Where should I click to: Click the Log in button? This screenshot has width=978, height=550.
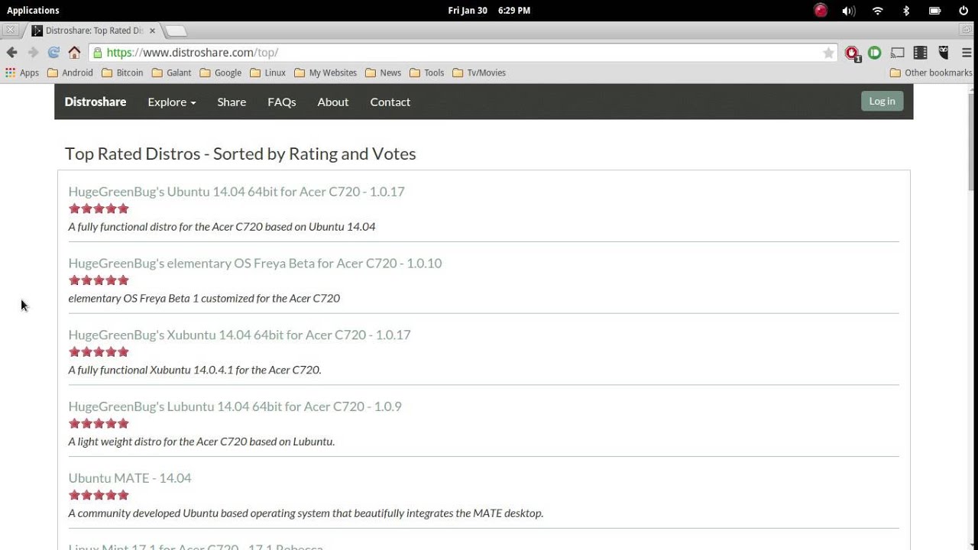(x=882, y=101)
